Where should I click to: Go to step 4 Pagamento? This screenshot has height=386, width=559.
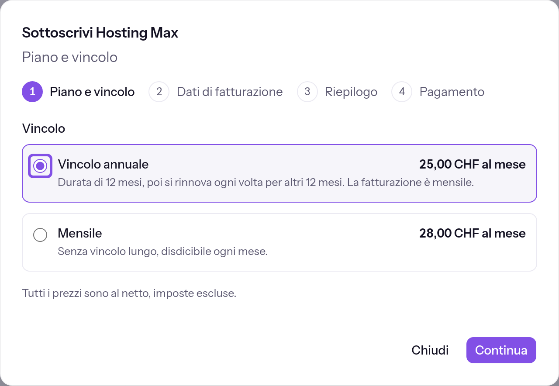coord(438,92)
